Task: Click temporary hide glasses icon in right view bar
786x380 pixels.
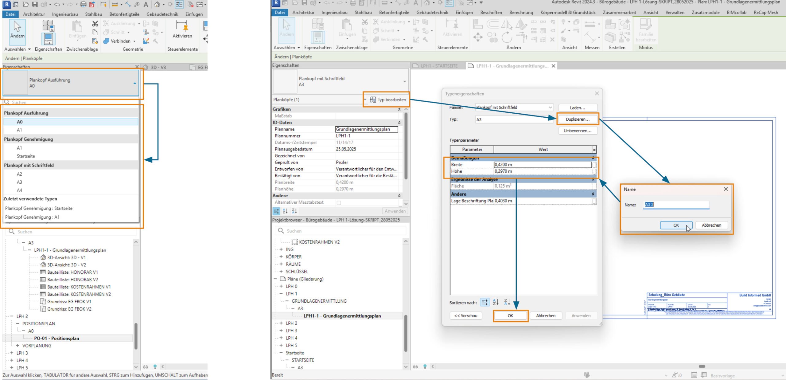Action: point(415,366)
